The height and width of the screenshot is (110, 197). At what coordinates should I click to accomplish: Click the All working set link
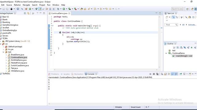(x=183, y=25)
